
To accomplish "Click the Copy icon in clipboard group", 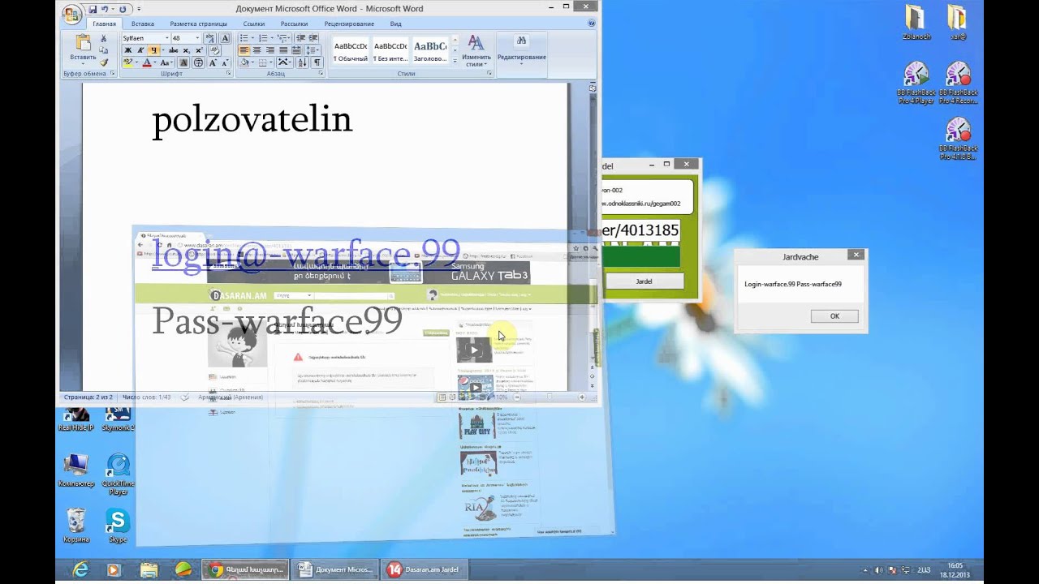I will point(103,50).
